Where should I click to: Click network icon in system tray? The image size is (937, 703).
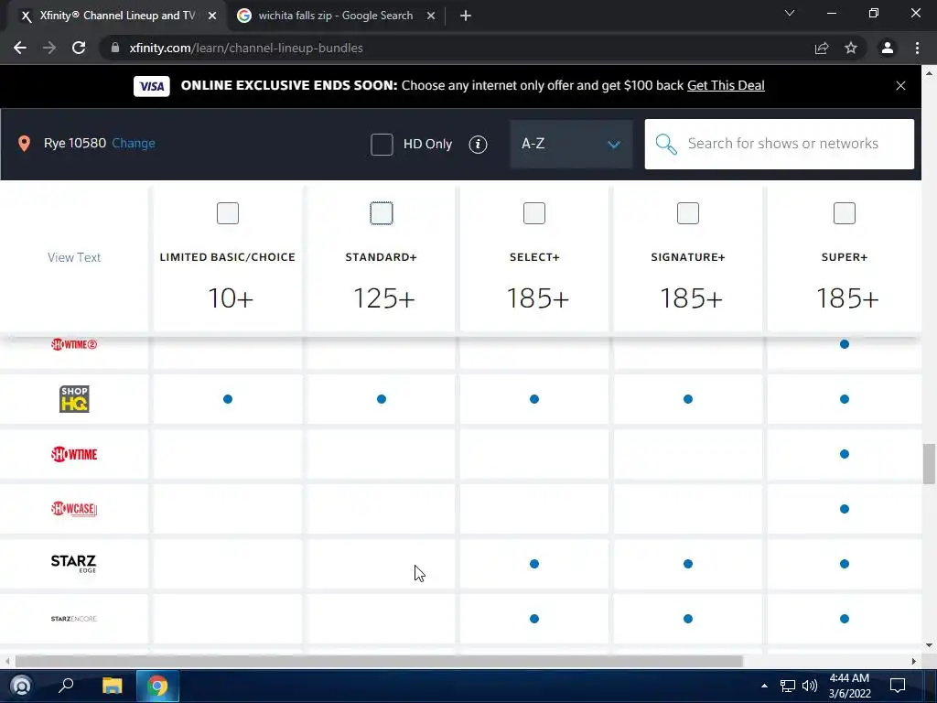(788, 686)
